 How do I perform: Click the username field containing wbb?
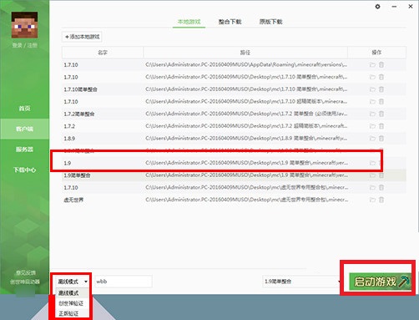[124, 282]
